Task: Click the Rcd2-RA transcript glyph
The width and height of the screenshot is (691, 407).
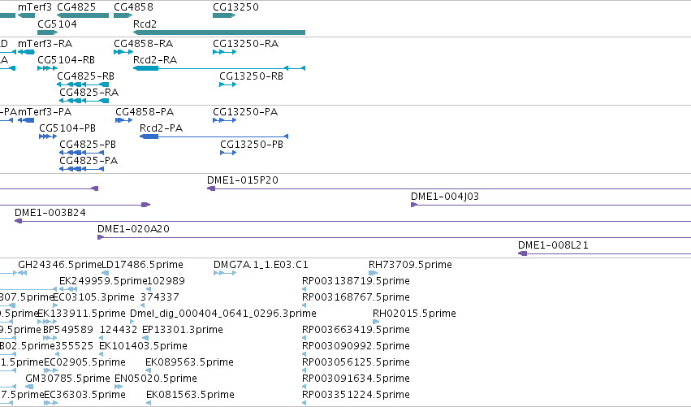Action: (x=219, y=68)
